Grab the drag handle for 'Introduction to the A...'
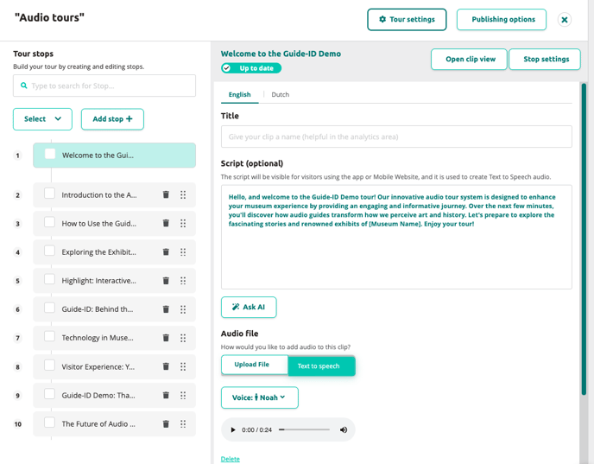 pyautogui.click(x=183, y=195)
